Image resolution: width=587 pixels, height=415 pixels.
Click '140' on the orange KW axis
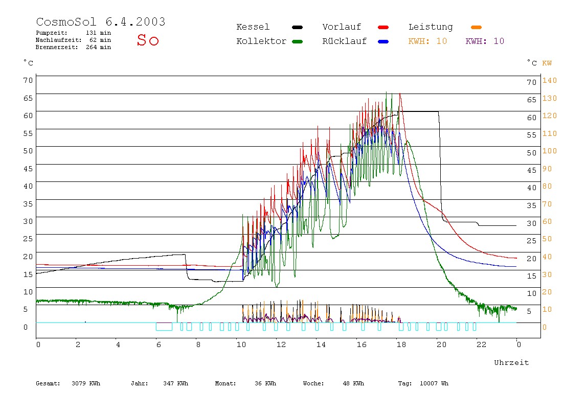click(550, 80)
